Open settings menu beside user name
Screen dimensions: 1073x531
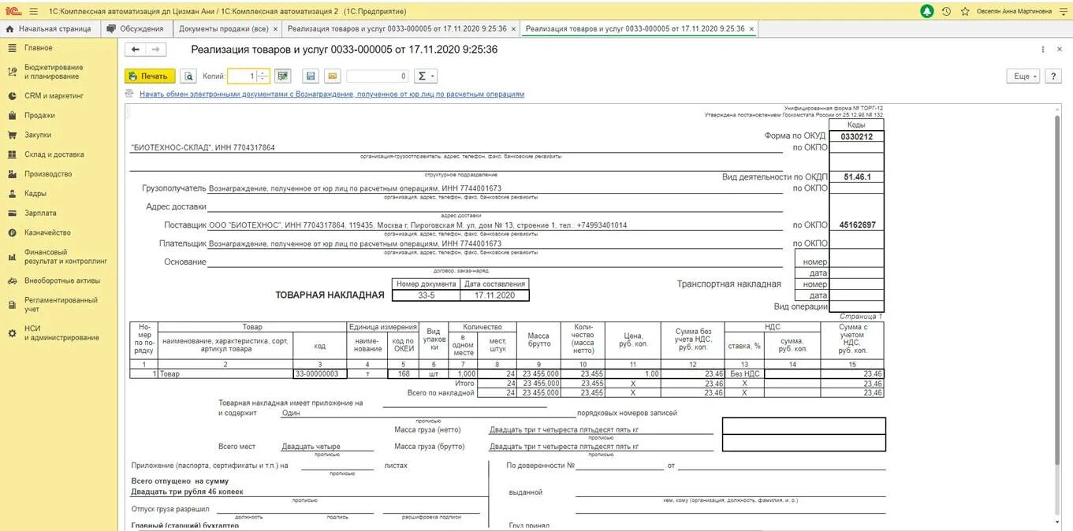click(x=1064, y=12)
